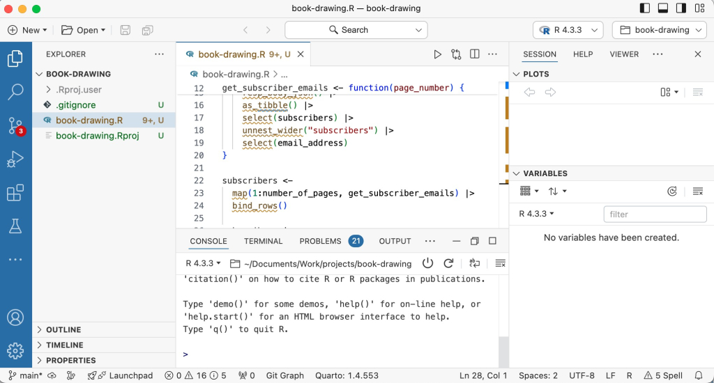Image resolution: width=714 pixels, height=383 pixels.
Task: Open notifications bell in status bar
Action: click(x=699, y=376)
